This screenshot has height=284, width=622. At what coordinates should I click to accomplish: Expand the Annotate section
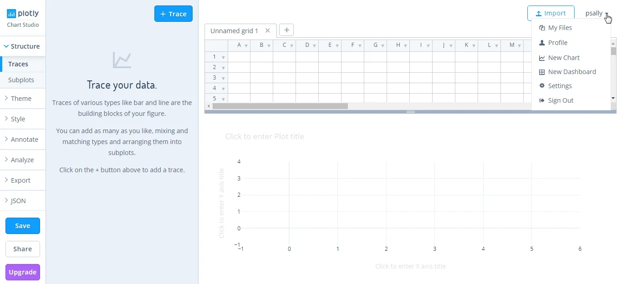[23, 140]
